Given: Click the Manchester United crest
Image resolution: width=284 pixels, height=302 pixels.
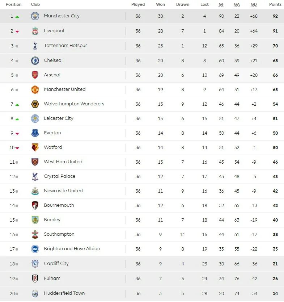Looking at the screenshot, I should [35, 89].
